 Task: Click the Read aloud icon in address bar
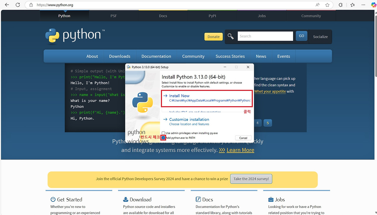pos(318,5)
